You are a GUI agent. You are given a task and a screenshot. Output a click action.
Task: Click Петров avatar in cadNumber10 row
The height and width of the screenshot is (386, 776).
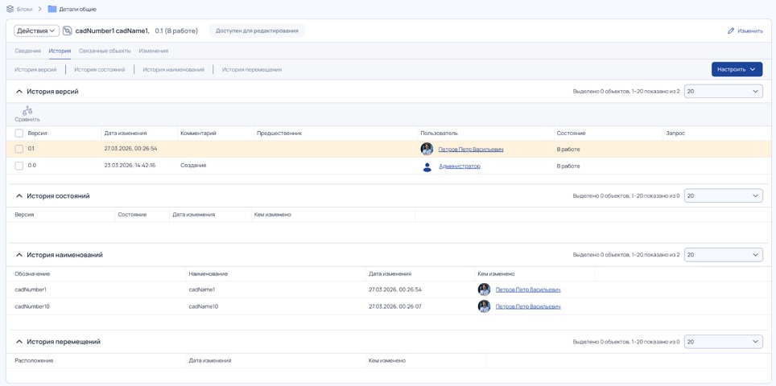coord(484,306)
